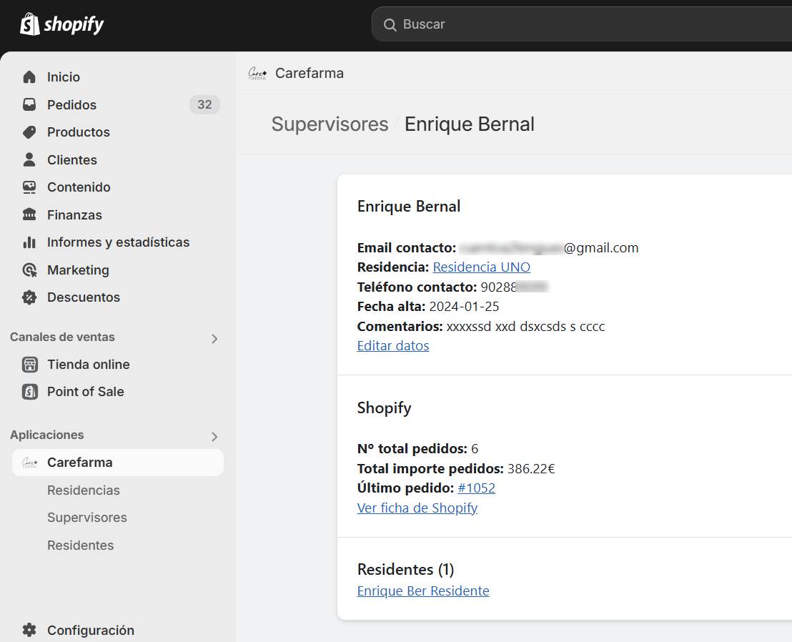
Task: Click the Descuentos percent badge icon
Action: click(29, 297)
